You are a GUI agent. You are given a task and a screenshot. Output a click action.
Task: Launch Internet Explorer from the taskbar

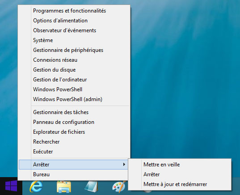click(36, 186)
